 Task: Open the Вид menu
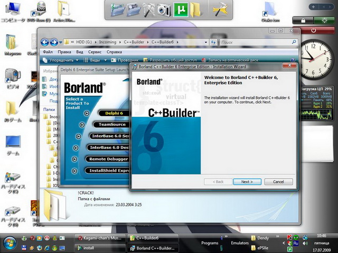80,52
